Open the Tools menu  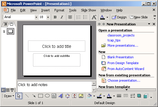73,10
